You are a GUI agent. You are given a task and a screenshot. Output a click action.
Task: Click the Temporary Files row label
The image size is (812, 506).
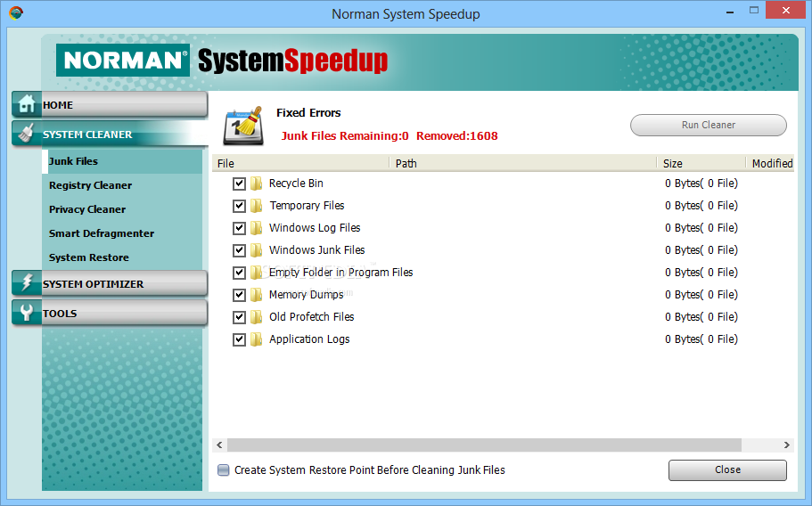click(x=307, y=206)
